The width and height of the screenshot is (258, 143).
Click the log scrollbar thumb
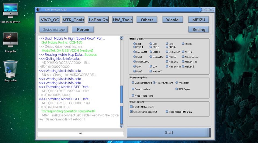121,105
